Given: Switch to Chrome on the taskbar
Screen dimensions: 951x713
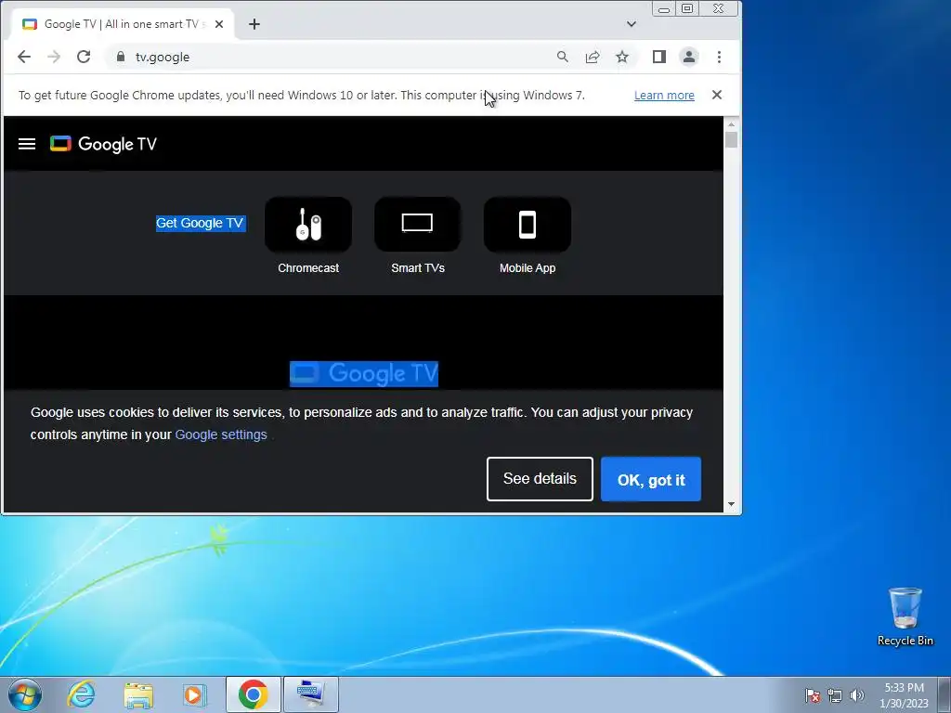Looking at the screenshot, I should (x=254, y=694).
